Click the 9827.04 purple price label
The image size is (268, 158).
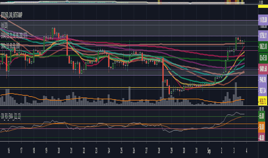(262, 90)
